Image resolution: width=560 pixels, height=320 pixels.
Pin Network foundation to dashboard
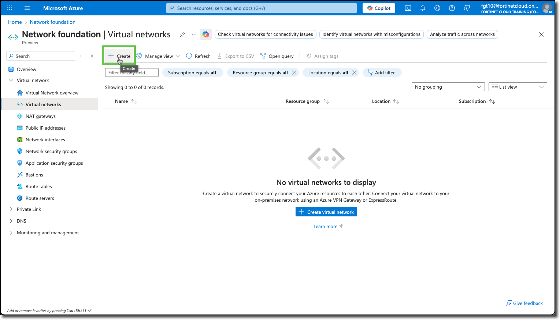pyautogui.click(x=182, y=34)
